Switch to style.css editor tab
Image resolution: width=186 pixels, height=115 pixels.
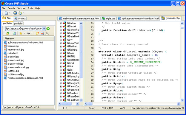coord(109,18)
